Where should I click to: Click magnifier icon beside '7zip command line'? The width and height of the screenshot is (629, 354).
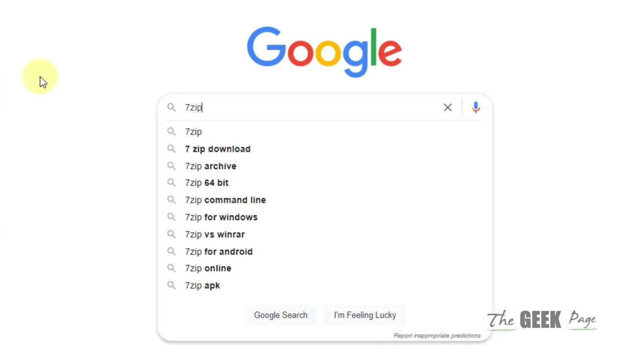click(x=171, y=200)
